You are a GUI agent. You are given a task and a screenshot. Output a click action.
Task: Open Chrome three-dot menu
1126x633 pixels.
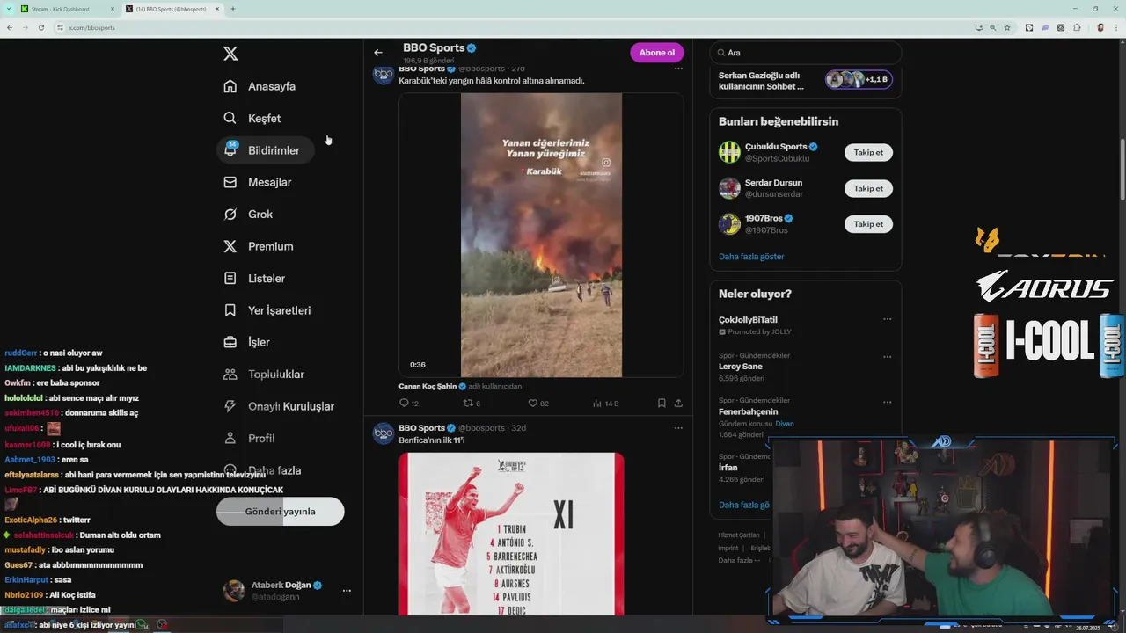click(1117, 27)
